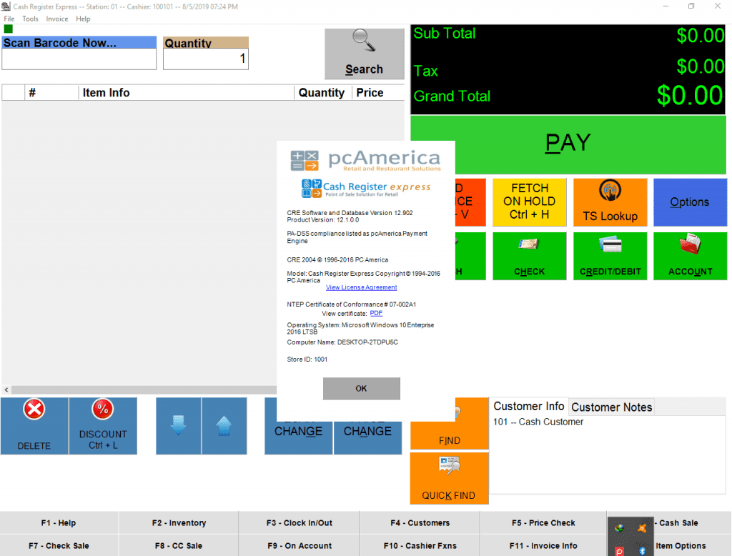Open the Invoice menu
The height and width of the screenshot is (556, 732).
tap(57, 19)
